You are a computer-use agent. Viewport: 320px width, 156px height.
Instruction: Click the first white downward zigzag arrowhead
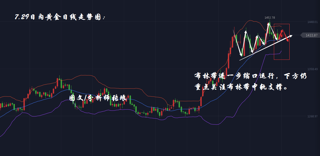241,55
